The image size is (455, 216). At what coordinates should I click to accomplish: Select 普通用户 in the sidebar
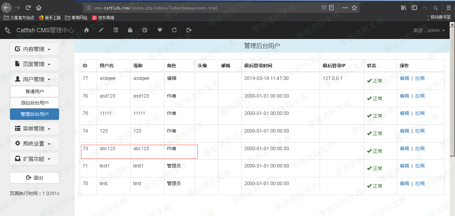(34, 92)
